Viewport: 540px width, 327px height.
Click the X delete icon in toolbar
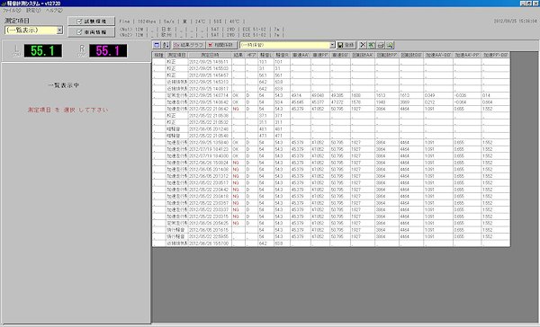coord(363,45)
